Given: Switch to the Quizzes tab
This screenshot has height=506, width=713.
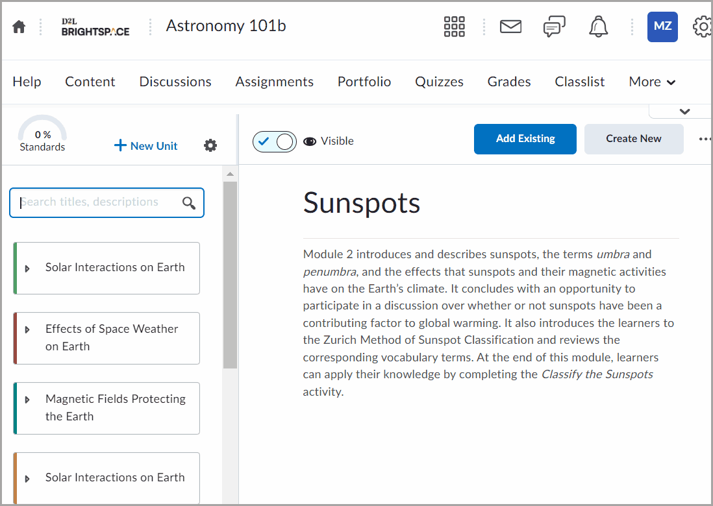Looking at the screenshot, I should tap(439, 82).
